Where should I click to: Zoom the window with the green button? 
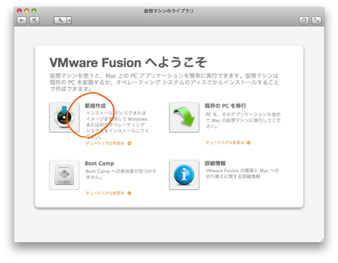point(34,11)
